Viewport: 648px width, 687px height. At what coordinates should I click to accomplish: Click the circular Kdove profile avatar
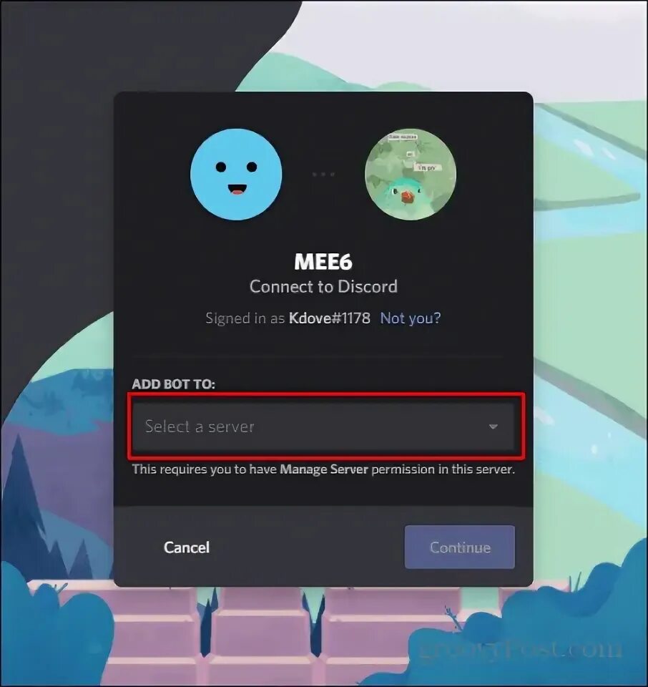click(x=411, y=175)
